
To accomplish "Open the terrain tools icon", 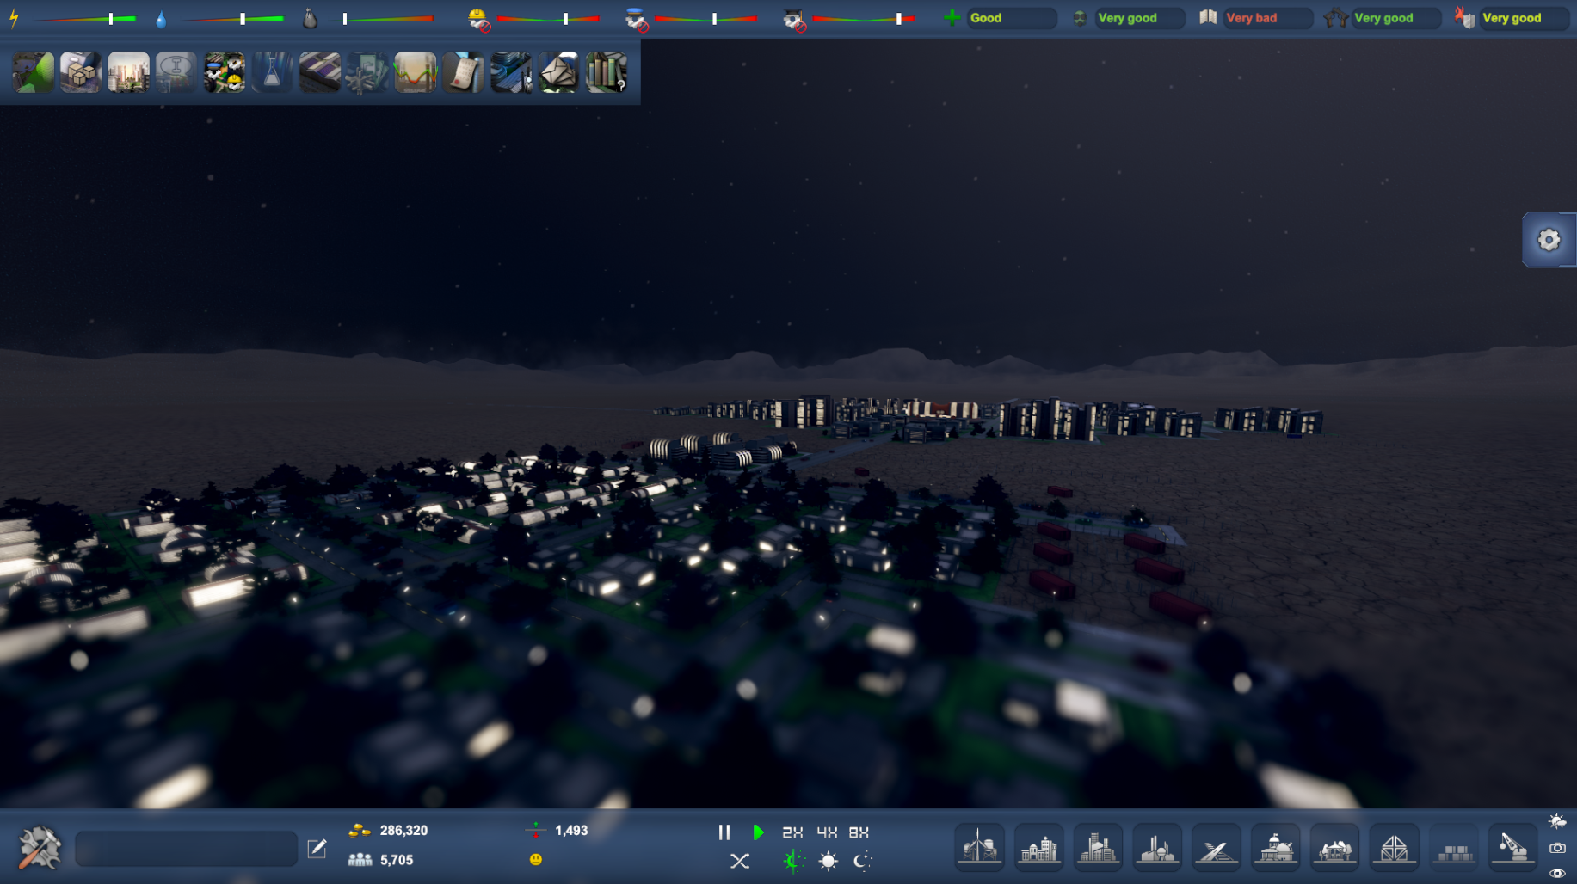I will 34,72.
